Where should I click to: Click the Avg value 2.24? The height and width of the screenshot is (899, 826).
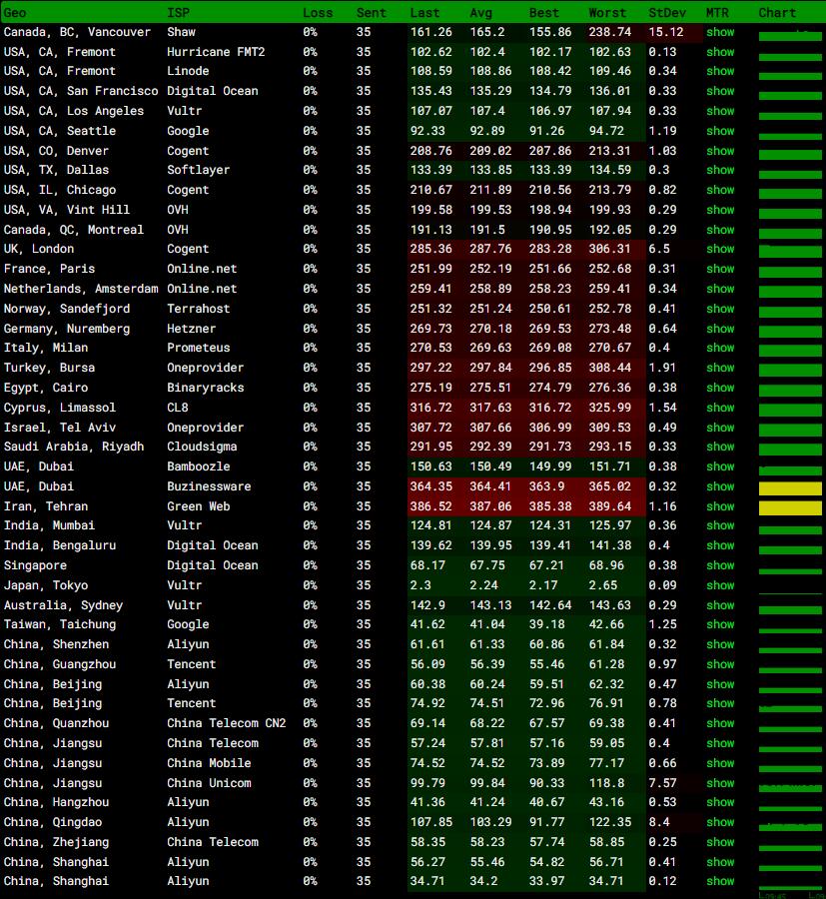483,586
